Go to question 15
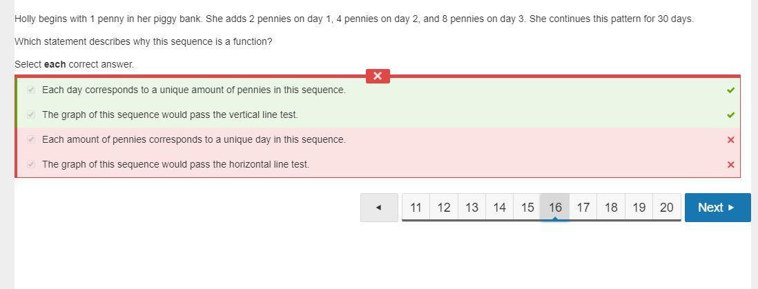 [x=527, y=208]
